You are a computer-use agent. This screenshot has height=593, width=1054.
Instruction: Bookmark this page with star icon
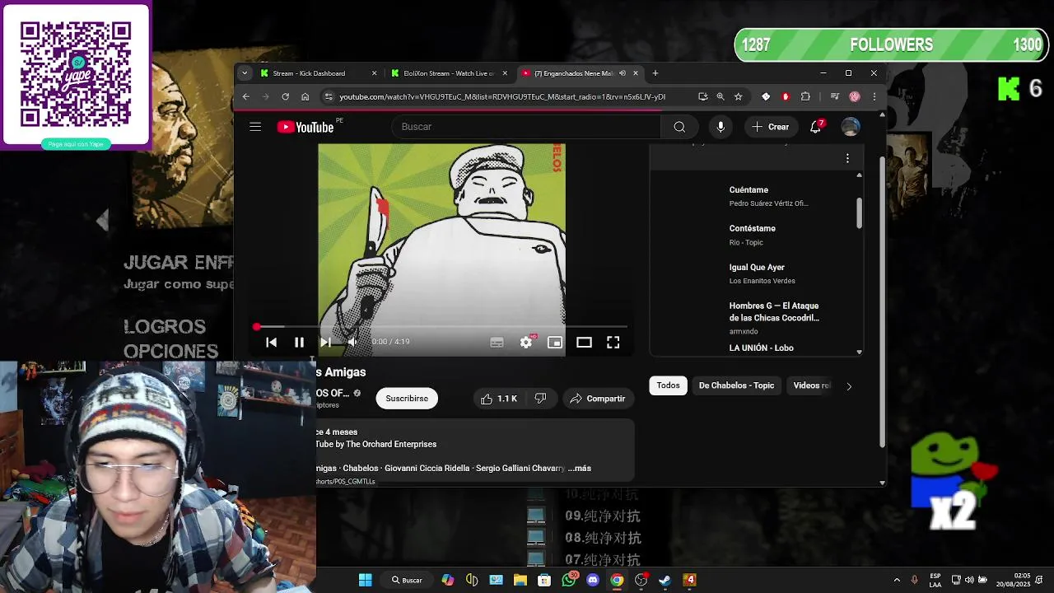(x=739, y=96)
